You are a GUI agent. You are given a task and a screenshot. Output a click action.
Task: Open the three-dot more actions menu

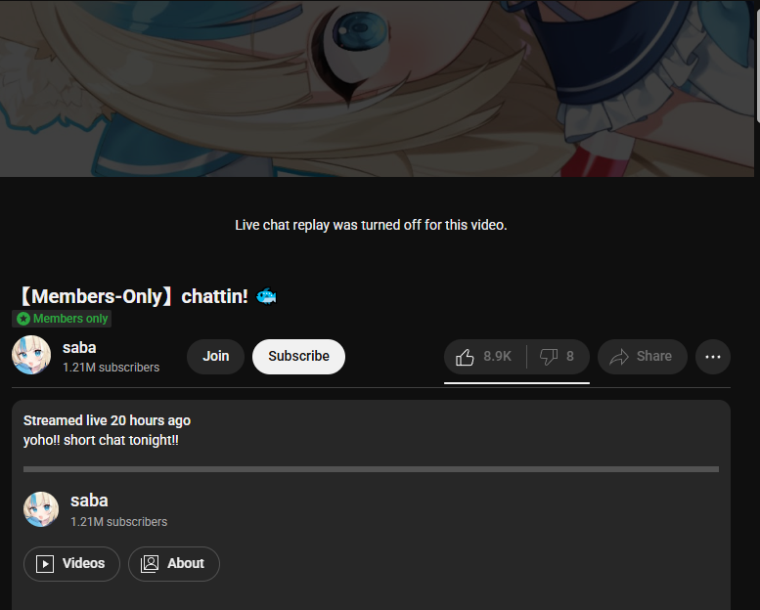(712, 357)
